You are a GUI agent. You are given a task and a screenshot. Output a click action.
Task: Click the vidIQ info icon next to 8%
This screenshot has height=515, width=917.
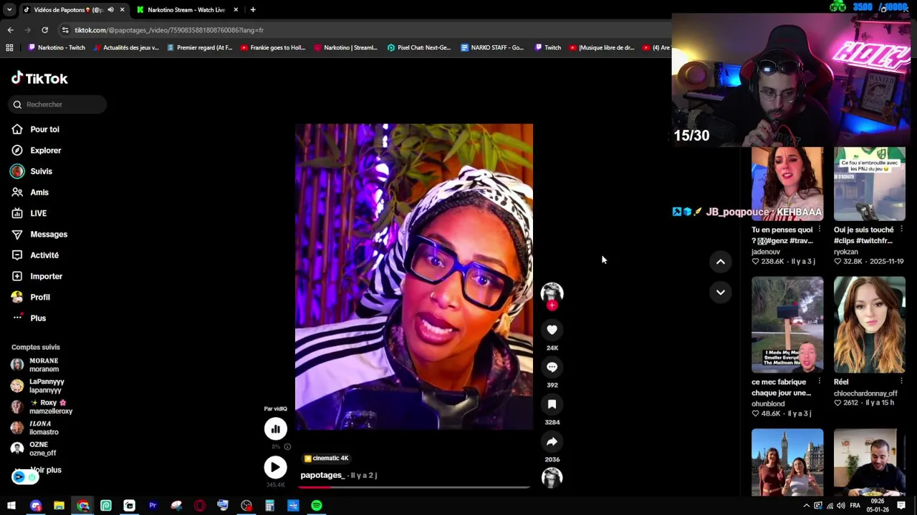(x=287, y=447)
